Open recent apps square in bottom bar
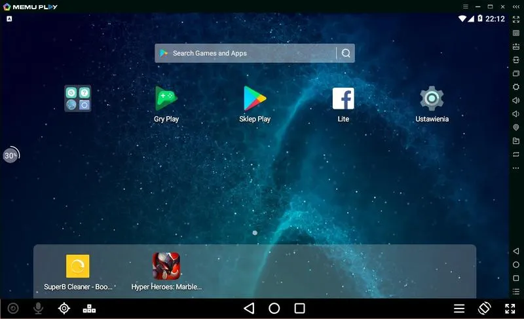524x319 pixels. pyautogui.click(x=300, y=309)
